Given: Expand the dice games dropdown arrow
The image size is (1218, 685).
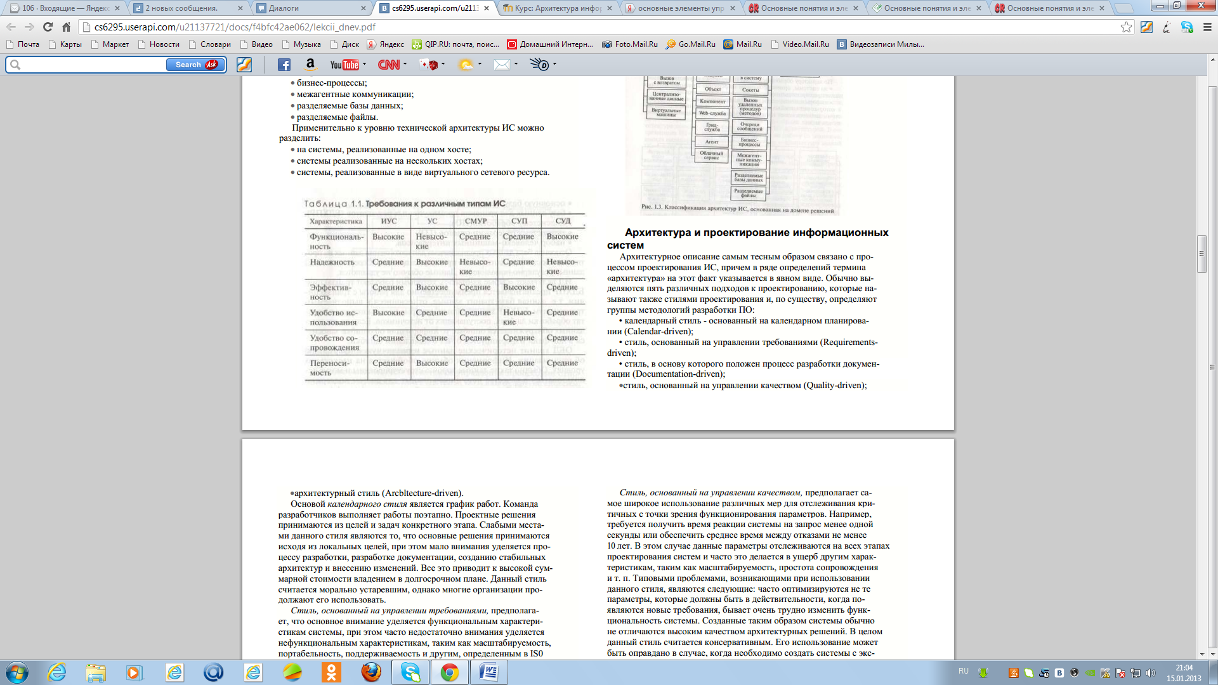Looking at the screenshot, I should (443, 64).
